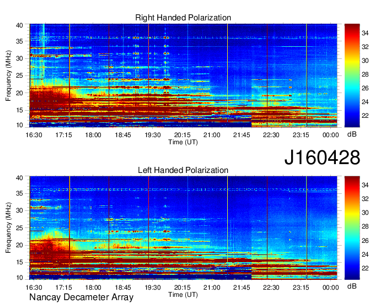The width and height of the screenshot is (375, 304).
Task: Click "Time (UT)" label under Right Handed plot
Action: pos(183,142)
